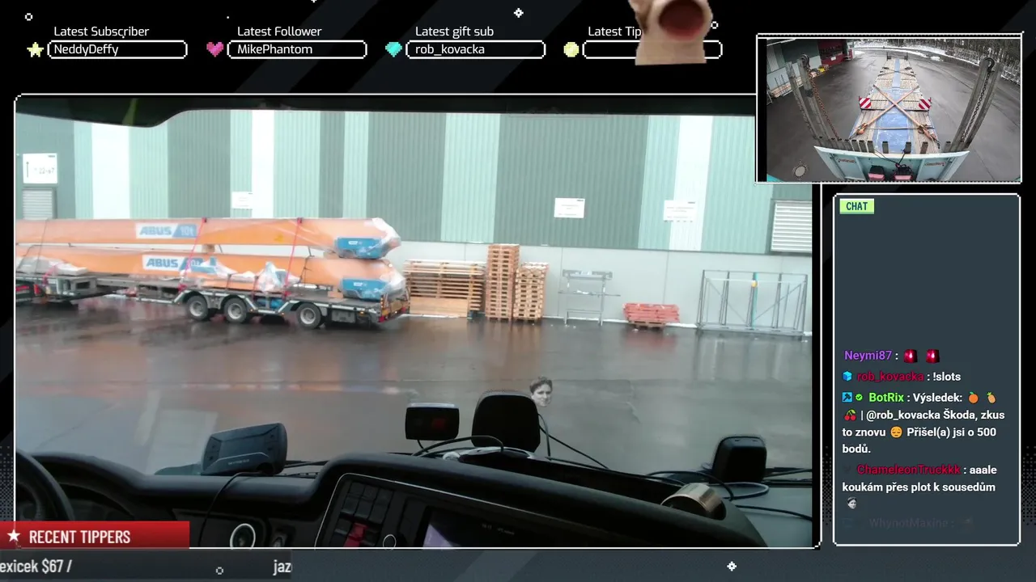Click the blue cube badge beside rob_kovacka in chat
The image size is (1036, 582).
[x=847, y=376]
